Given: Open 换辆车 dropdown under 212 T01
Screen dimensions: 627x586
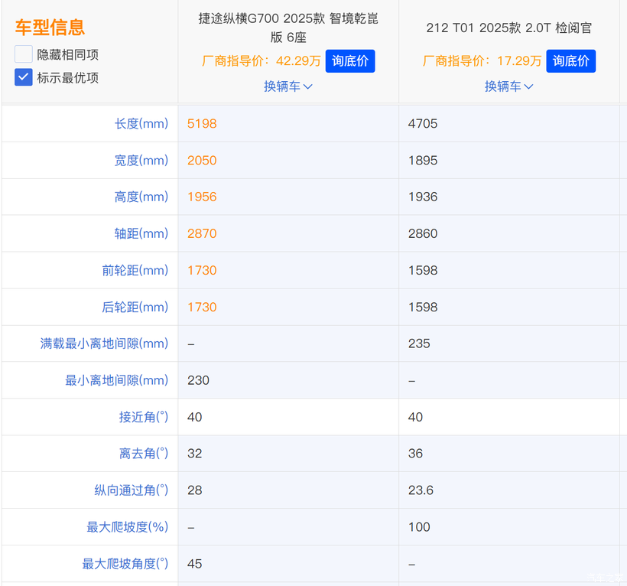Looking at the screenshot, I should (508, 86).
